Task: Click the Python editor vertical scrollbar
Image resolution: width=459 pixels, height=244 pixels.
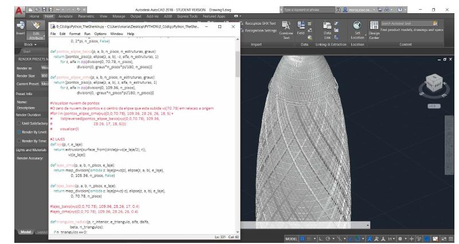Action: tap(237, 135)
